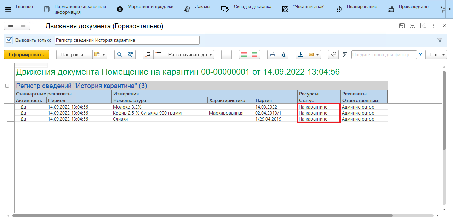Click the find magnifier icon in toolbar
Screen dimensions: 453x222
[x=120, y=54]
